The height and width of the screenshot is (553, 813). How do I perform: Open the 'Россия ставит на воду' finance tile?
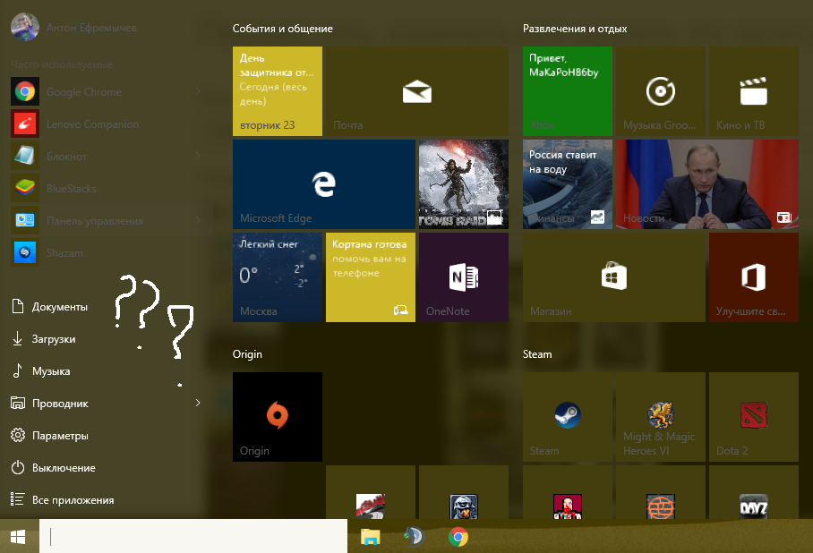click(x=568, y=184)
